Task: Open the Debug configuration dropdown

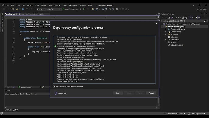Action: tap(41, 9)
